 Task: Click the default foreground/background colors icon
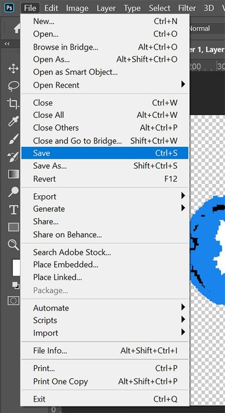pyautogui.click(x=16, y=286)
